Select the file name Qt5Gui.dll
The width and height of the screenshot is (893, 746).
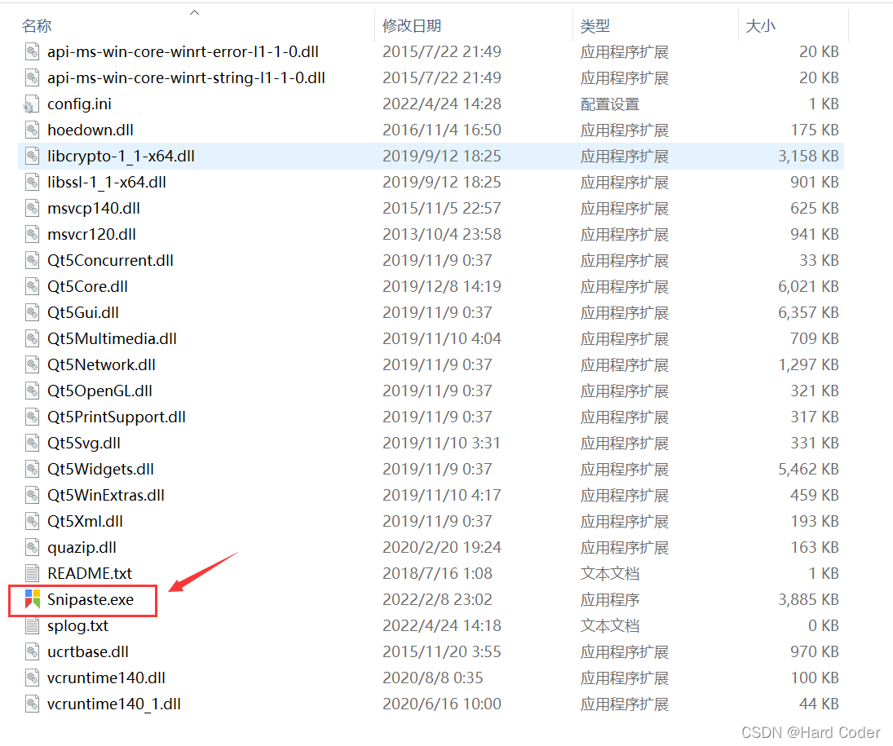click(x=82, y=313)
